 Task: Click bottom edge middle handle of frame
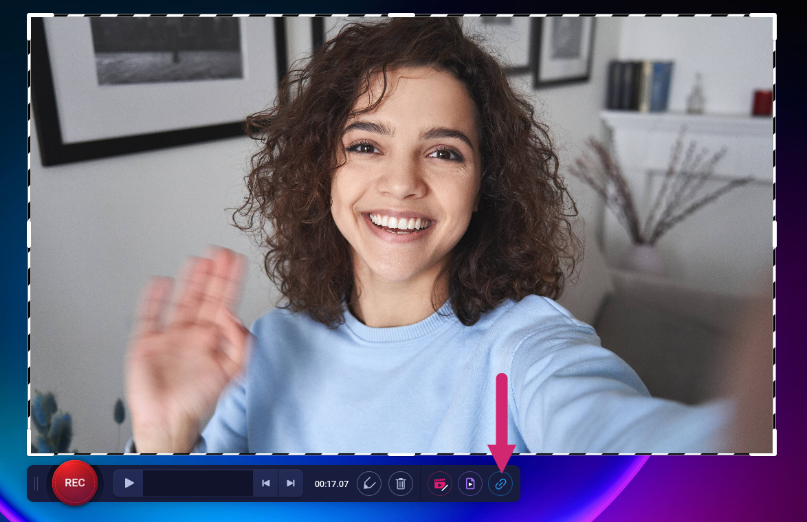point(401,454)
